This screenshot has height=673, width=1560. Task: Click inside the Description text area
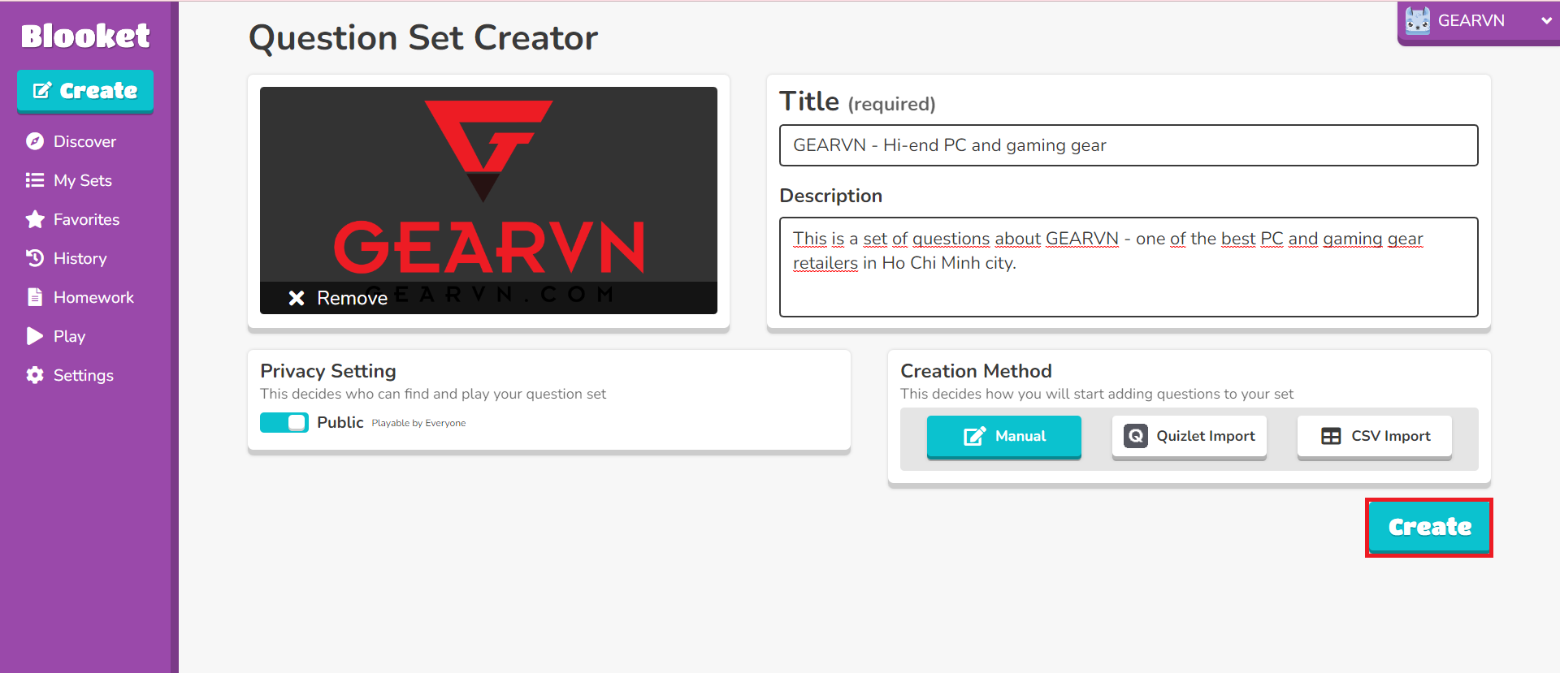(x=1129, y=267)
